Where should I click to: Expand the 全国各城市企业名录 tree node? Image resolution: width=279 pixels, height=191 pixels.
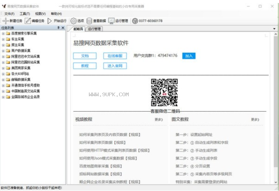pos(3,97)
